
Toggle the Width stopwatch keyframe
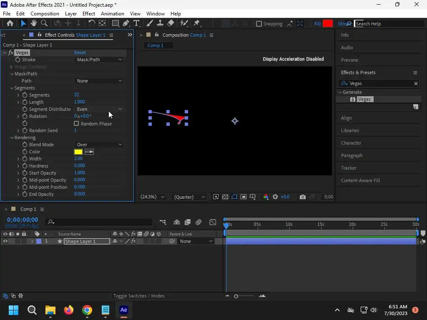click(x=25, y=159)
